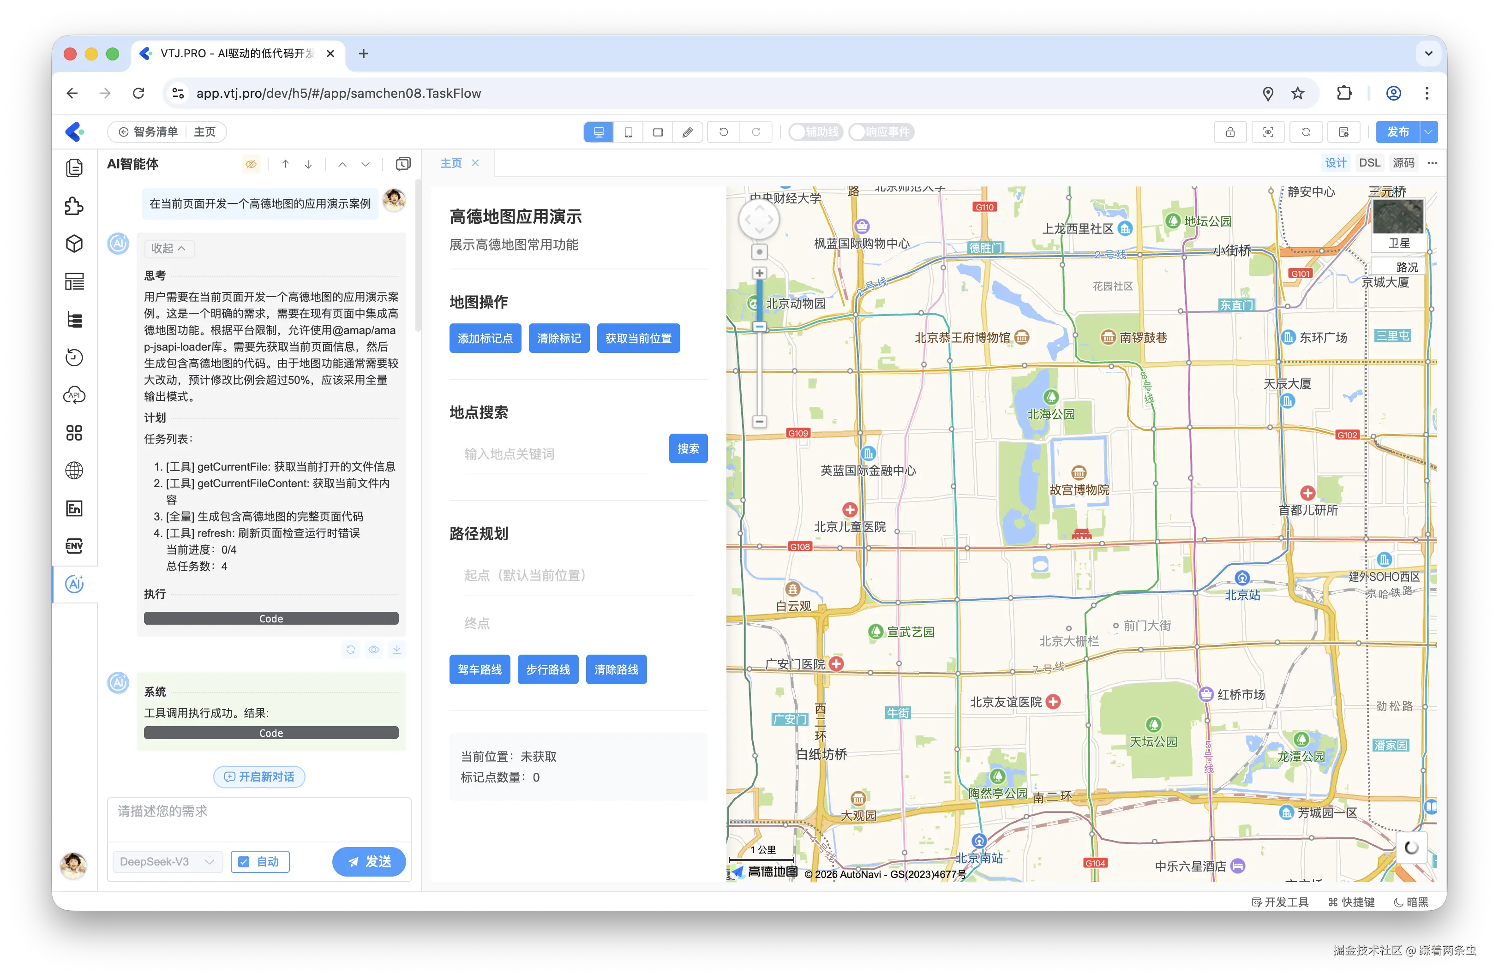Open the ENV settings sidebar icon
This screenshot has width=1499, height=979.
74,546
